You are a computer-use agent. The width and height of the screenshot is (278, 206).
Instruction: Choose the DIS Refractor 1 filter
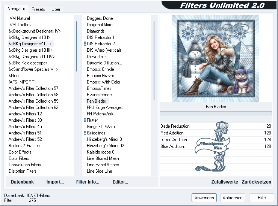pos(101,37)
